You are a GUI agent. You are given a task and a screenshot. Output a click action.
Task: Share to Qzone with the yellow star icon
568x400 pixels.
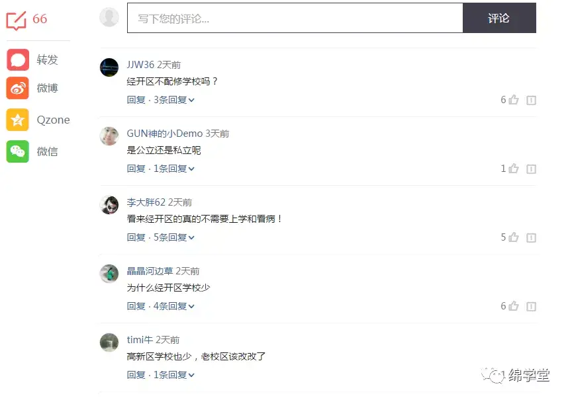(17, 120)
